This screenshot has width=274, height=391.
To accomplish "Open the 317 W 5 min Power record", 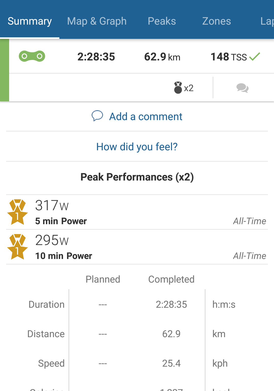I will (x=137, y=212).
